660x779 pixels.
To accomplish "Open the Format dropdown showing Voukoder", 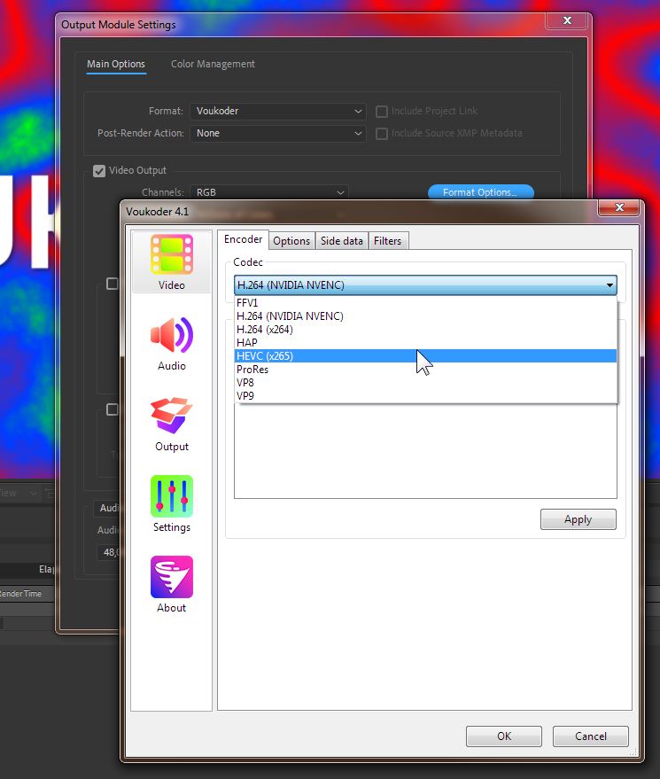I will point(278,111).
